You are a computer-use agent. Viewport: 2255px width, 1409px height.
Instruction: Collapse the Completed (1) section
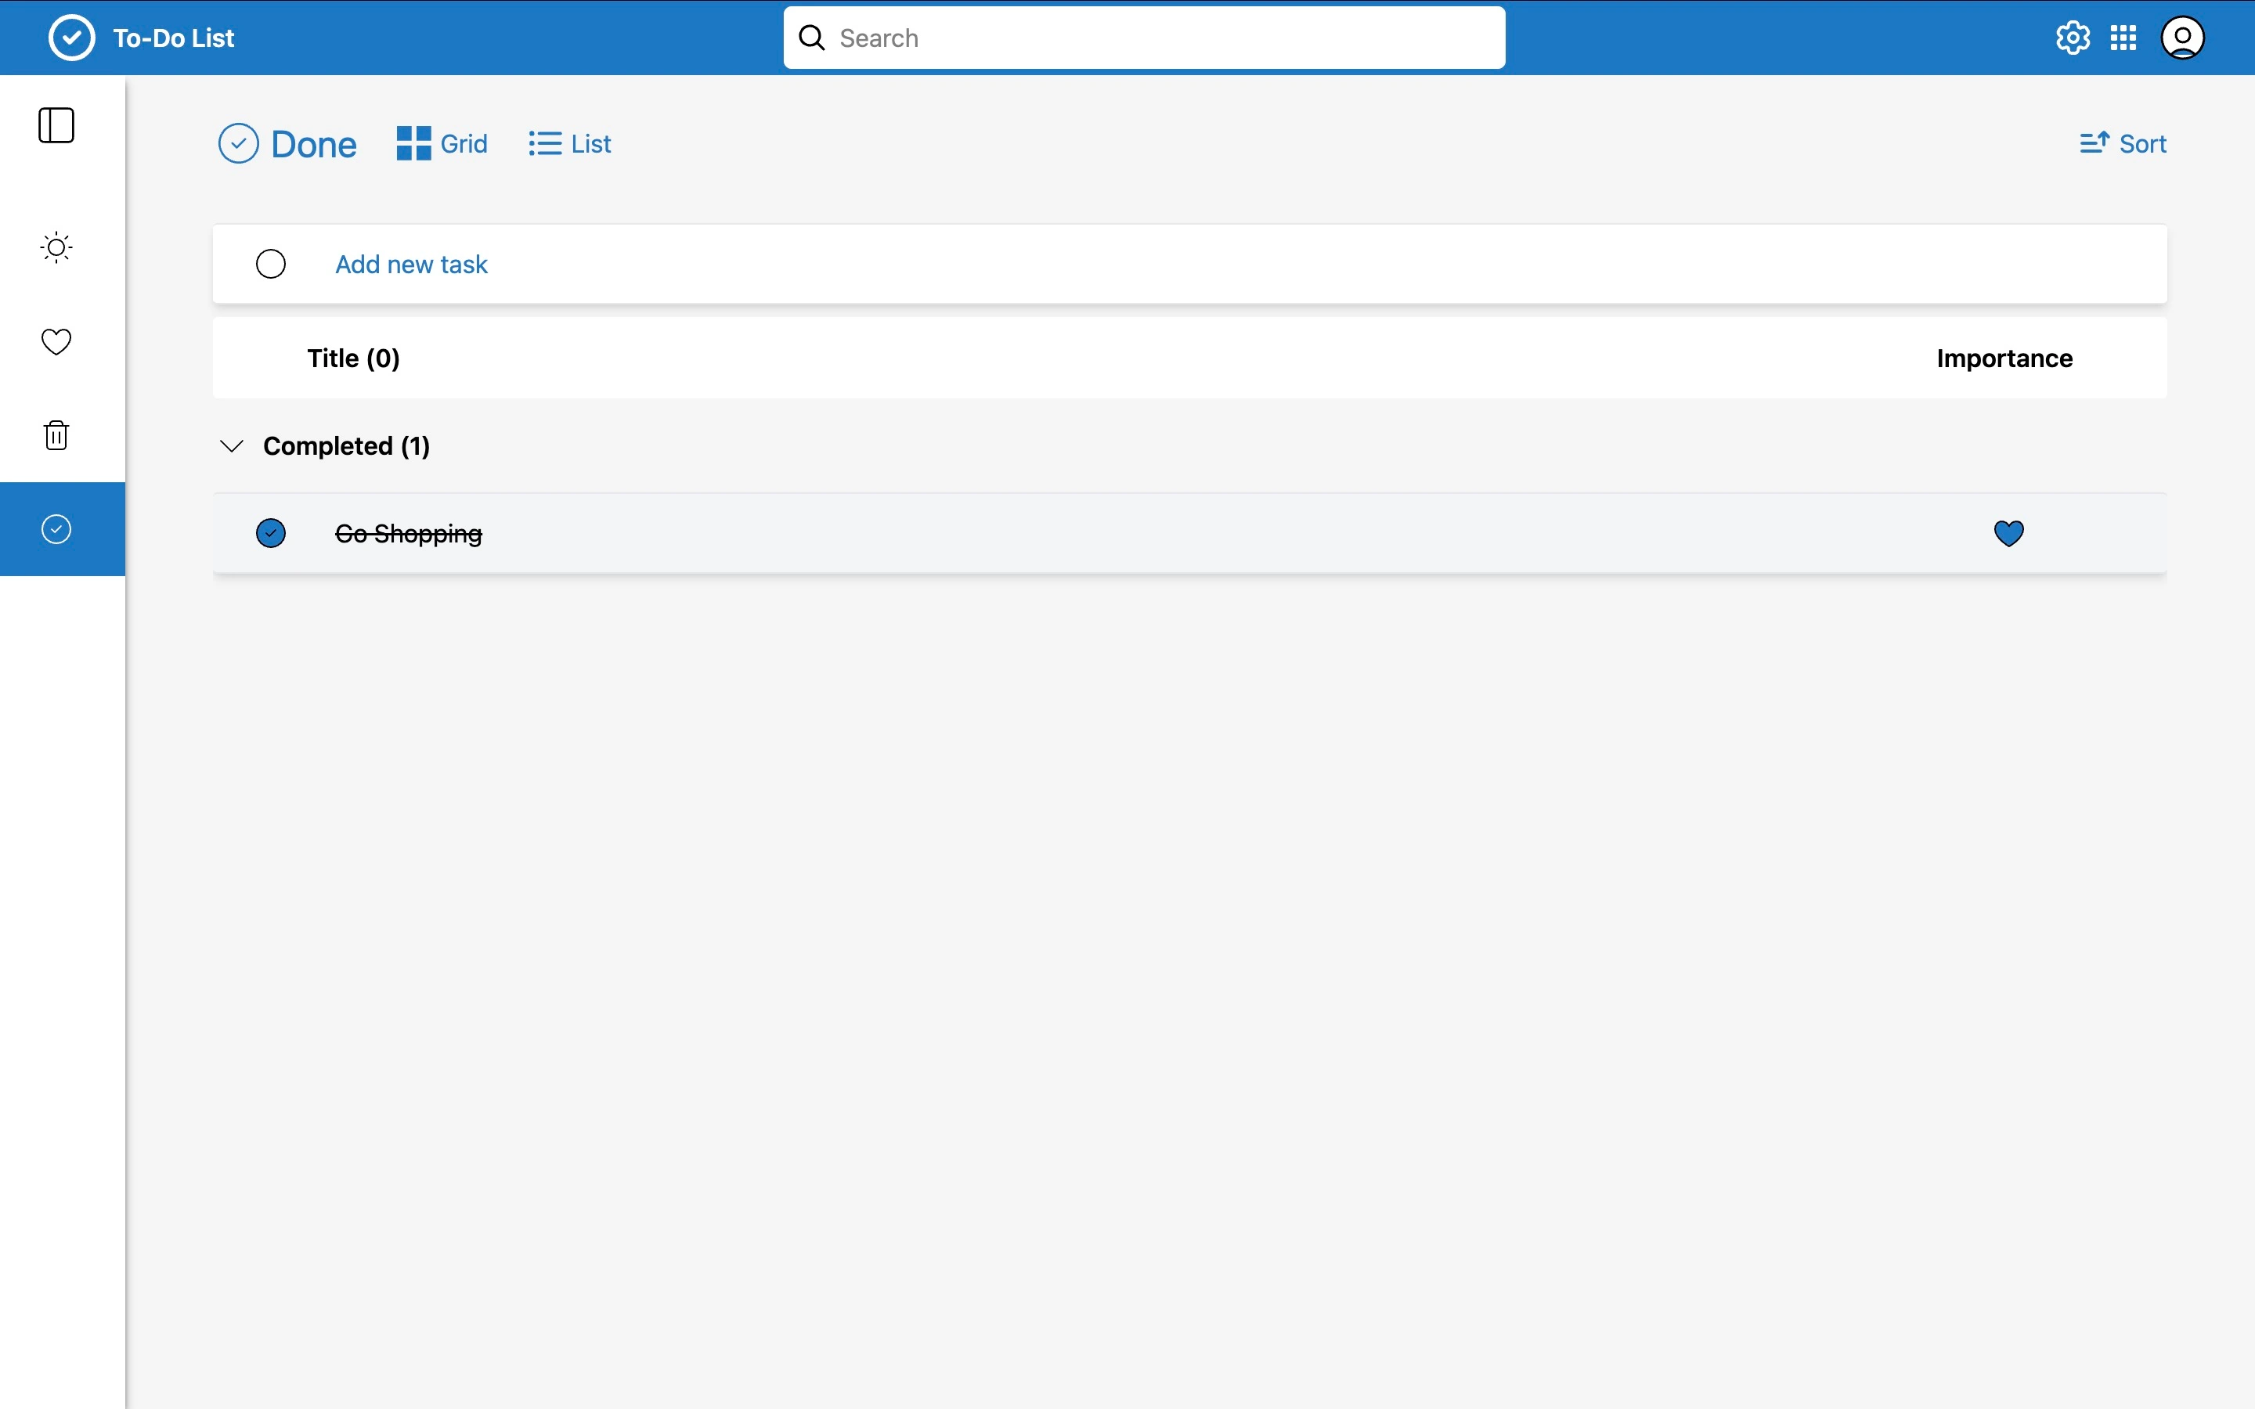pos(231,446)
